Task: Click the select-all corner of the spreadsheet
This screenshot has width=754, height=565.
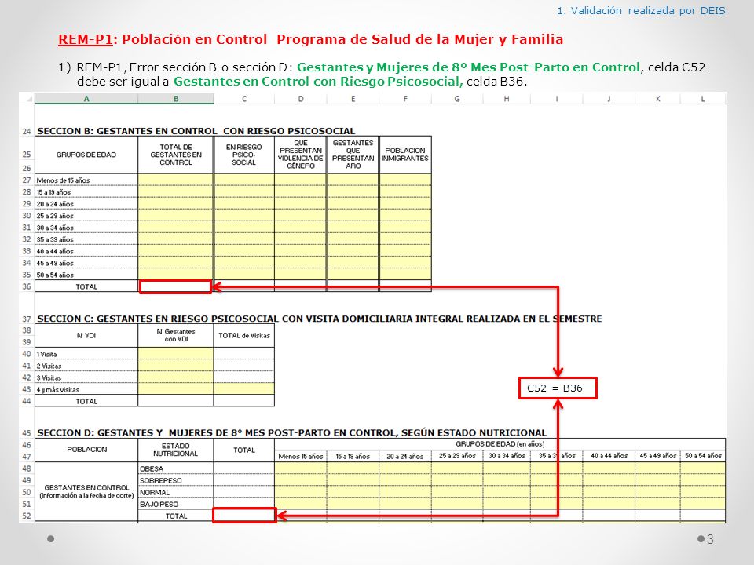Action: tap(27, 99)
